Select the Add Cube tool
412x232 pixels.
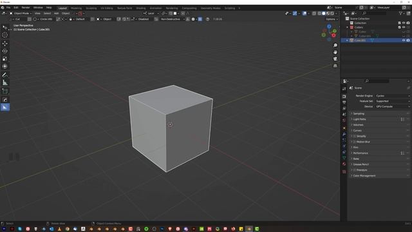(5, 92)
